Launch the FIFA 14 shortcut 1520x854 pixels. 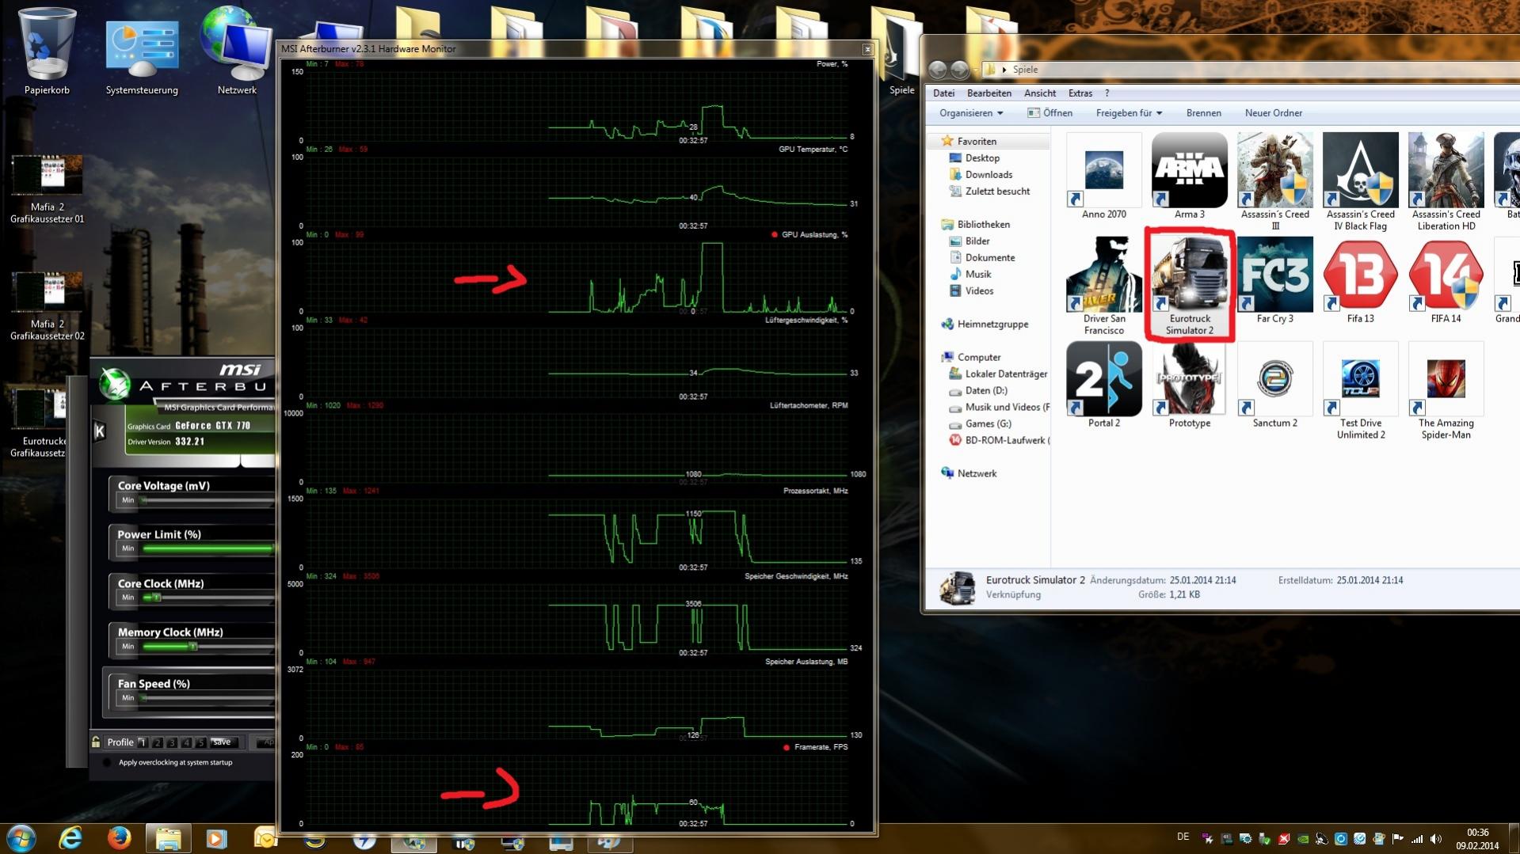pos(1446,282)
